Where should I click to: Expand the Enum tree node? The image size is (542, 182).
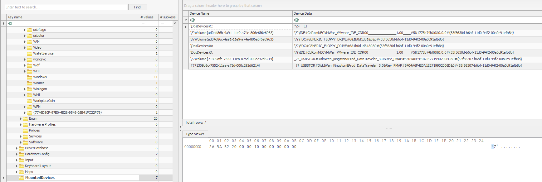tap(21, 119)
